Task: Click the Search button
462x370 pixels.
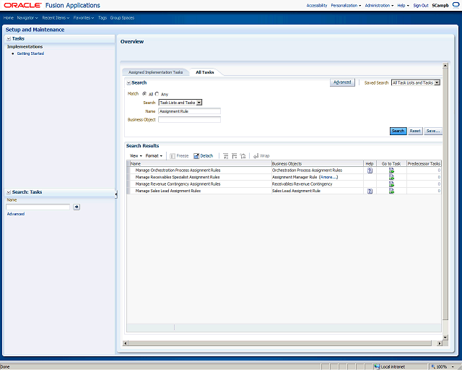Action: pos(398,131)
